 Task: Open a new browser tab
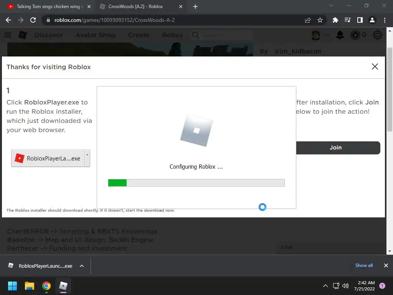click(195, 7)
